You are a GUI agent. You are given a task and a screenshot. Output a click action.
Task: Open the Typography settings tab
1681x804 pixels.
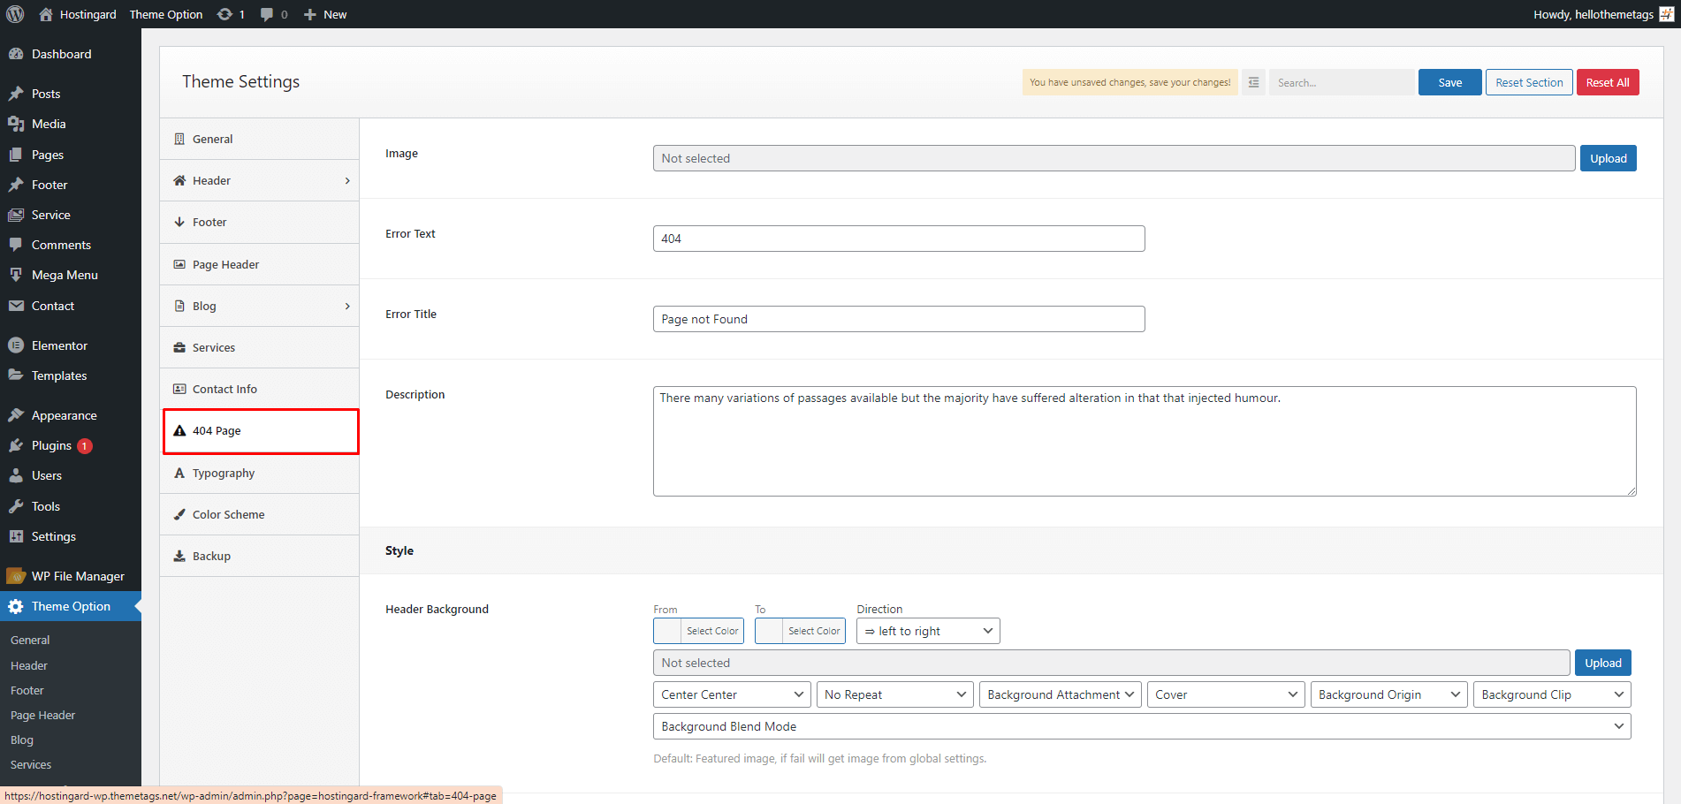click(x=259, y=473)
